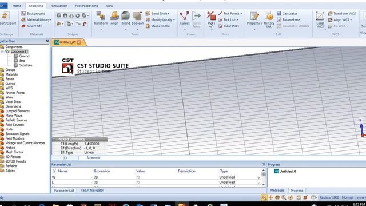Create a torus shape
This screenshot has height=206, width=366.
[78, 15]
